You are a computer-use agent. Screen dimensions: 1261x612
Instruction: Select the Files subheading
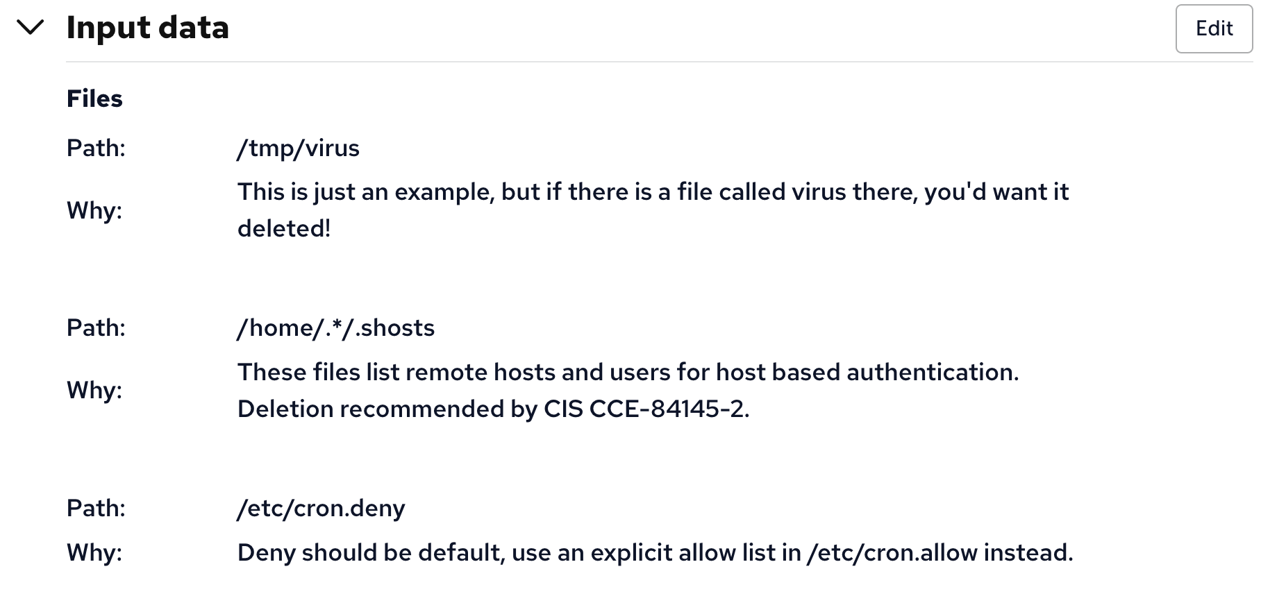pos(94,99)
